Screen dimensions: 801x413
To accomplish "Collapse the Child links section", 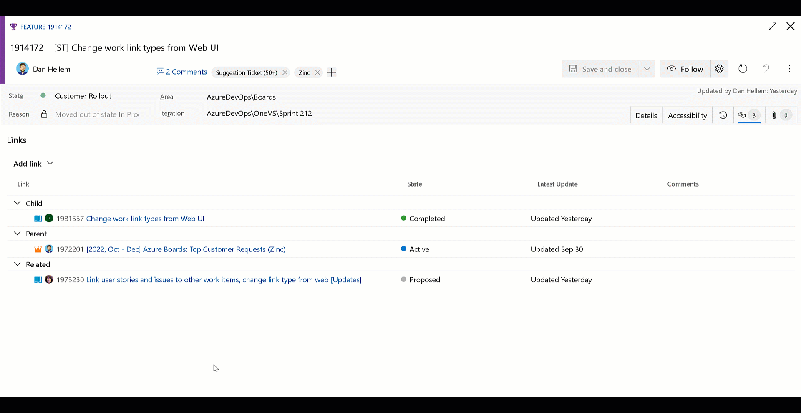I will pyautogui.click(x=17, y=203).
